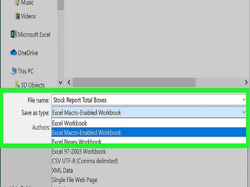Select the Microsoft Excel icon in the sidebar

13,34
